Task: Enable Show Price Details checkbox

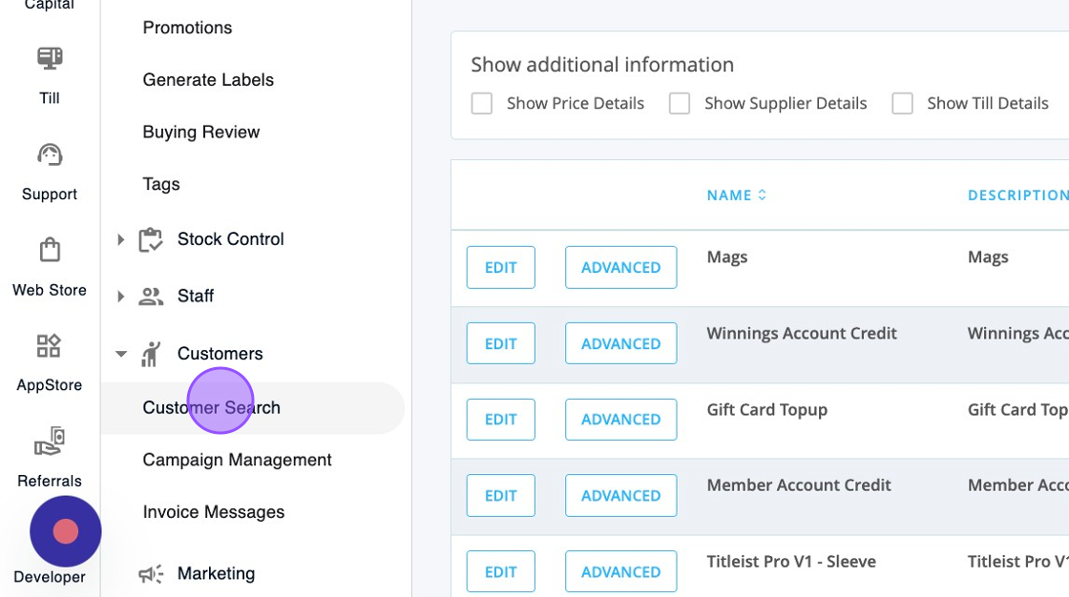Action: pyautogui.click(x=482, y=104)
